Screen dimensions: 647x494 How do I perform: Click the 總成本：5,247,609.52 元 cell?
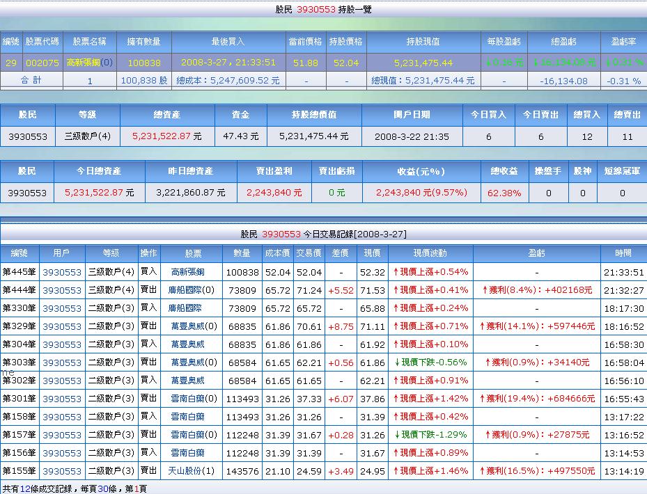pos(228,81)
